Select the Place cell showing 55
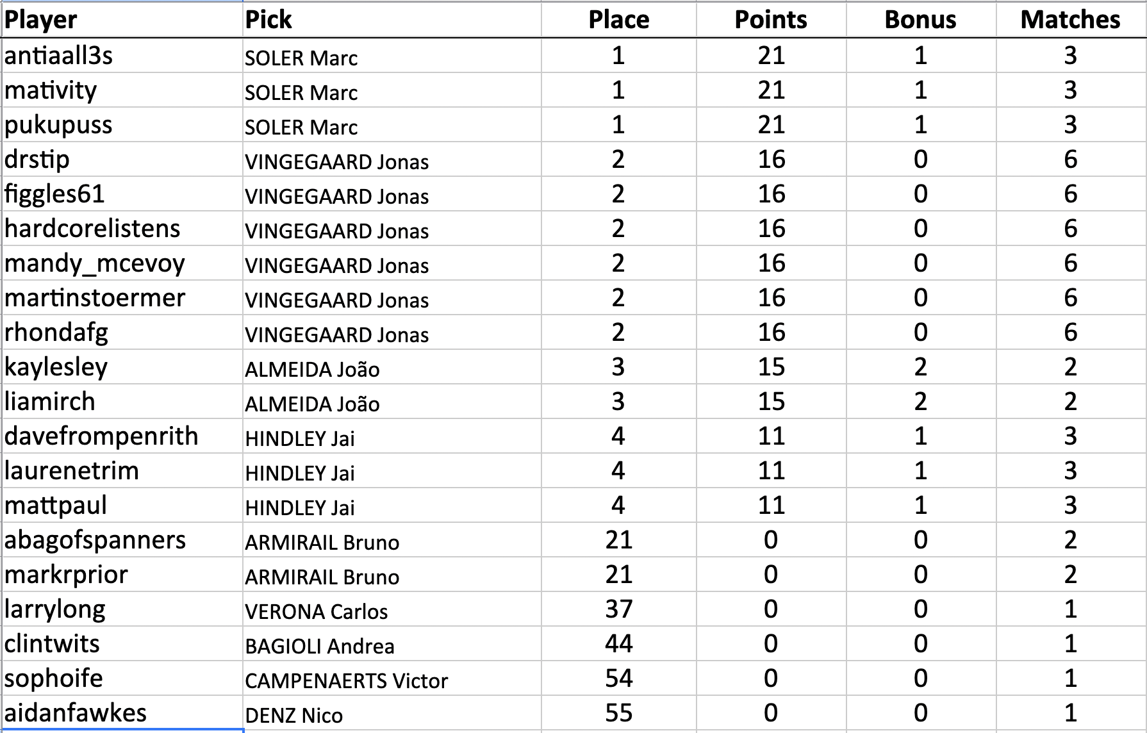Viewport: 1147px width, 733px height. [618, 713]
